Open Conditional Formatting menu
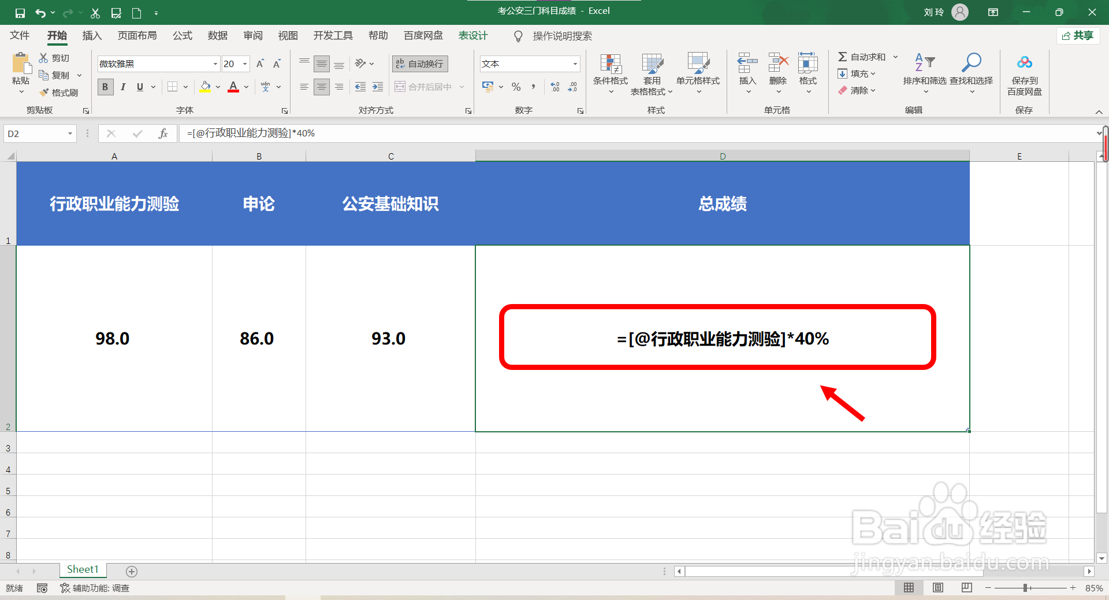Image resolution: width=1109 pixels, height=600 pixels. [611, 74]
